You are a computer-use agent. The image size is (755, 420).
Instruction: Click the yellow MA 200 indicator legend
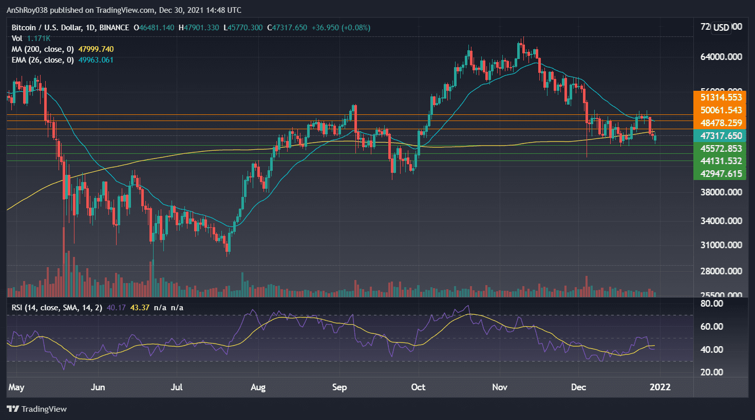(44, 49)
